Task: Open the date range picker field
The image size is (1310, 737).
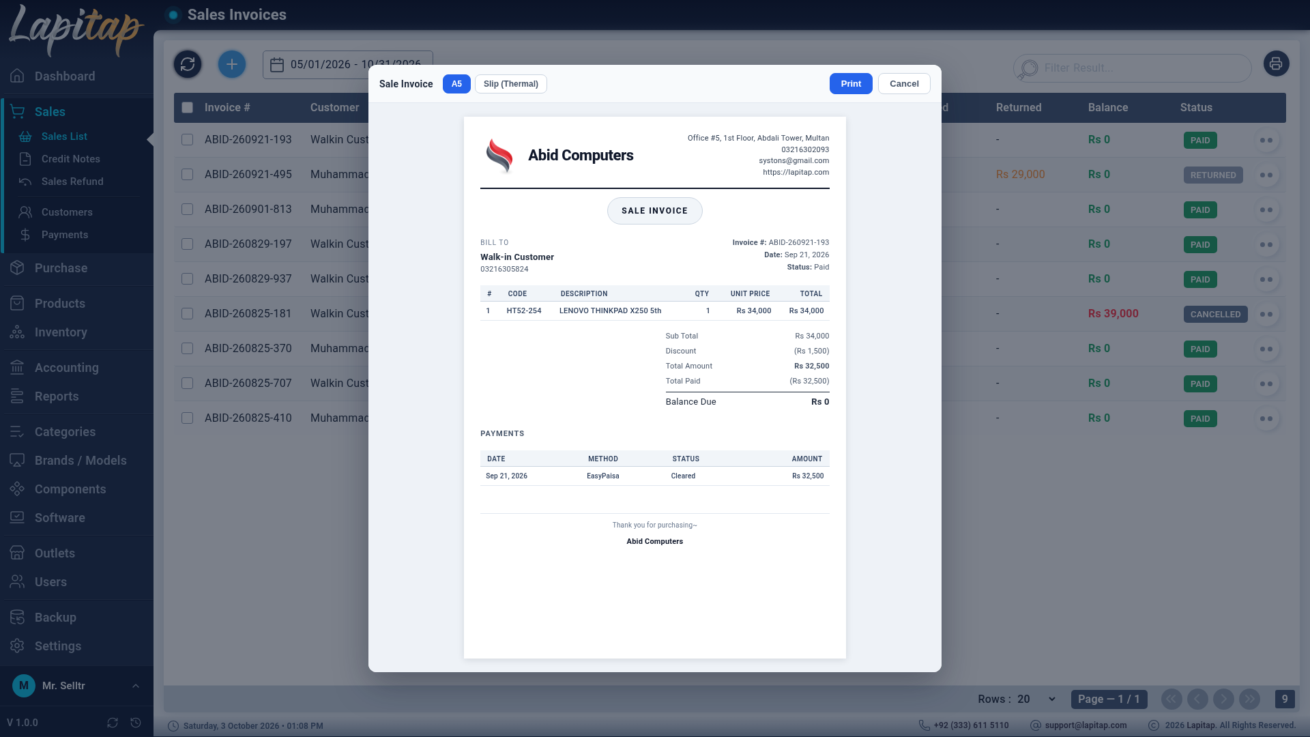Action: pyautogui.click(x=348, y=65)
